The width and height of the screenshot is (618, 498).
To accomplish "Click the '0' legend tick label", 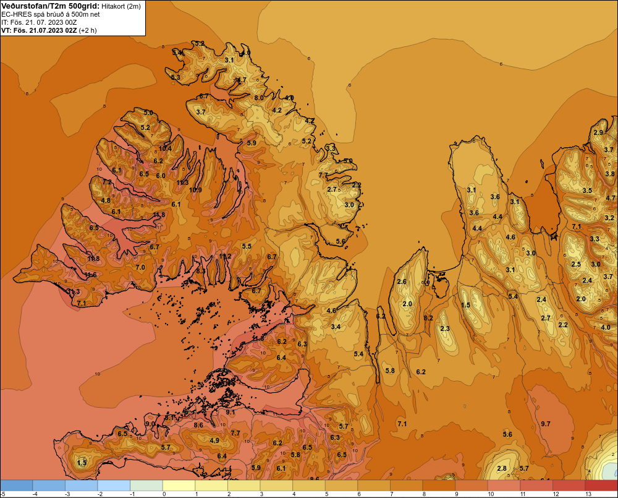I will click(x=164, y=494).
